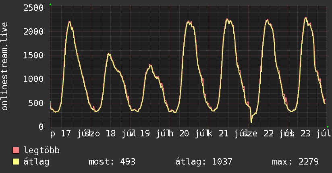The image size is (332, 173).
Task: Click the max: 2279 statistic
Action: [x=295, y=162]
